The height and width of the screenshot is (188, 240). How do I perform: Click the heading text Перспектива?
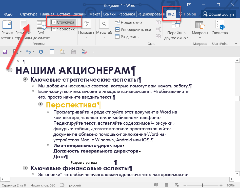click(x=71, y=105)
